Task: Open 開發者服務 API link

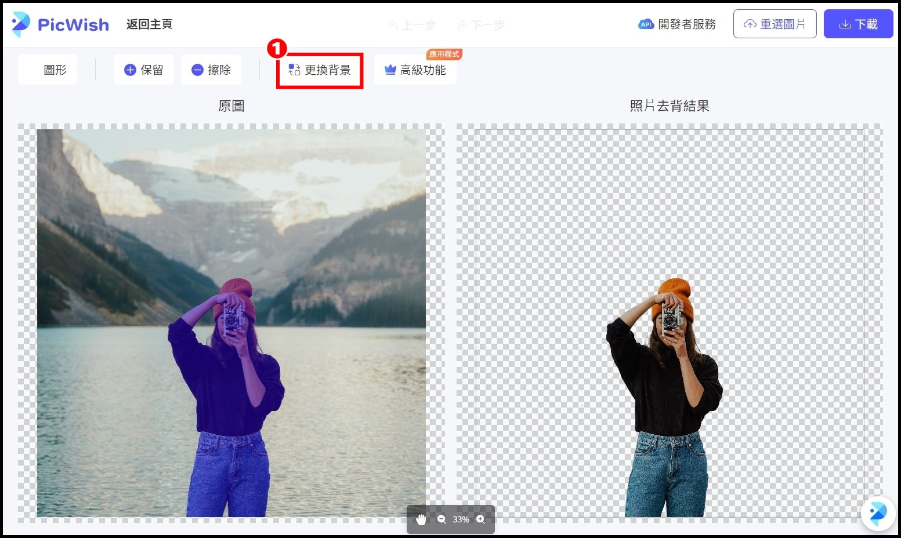Action: pyautogui.click(x=677, y=24)
